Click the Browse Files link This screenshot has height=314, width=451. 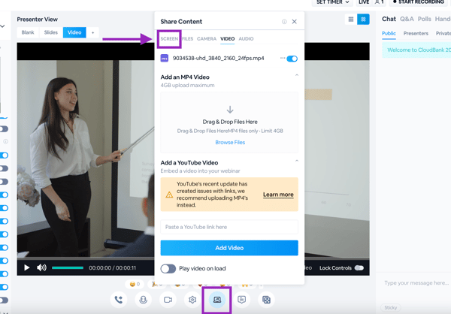(x=230, y=142)
